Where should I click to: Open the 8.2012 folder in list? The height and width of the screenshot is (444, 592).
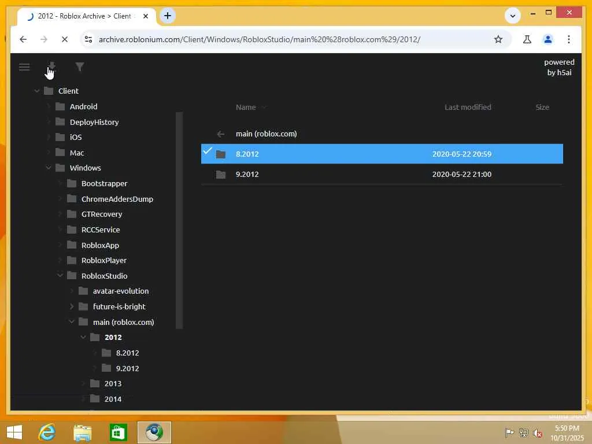[247, 154]
